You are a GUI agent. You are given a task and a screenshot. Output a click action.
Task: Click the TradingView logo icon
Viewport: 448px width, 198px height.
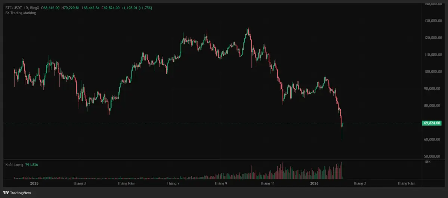(x=6, y=193)
